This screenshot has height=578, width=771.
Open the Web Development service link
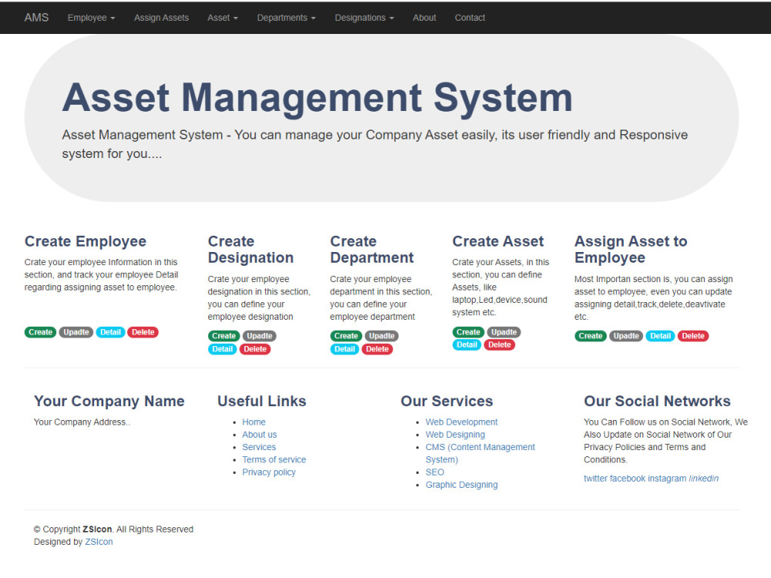[x=461, y=422]
